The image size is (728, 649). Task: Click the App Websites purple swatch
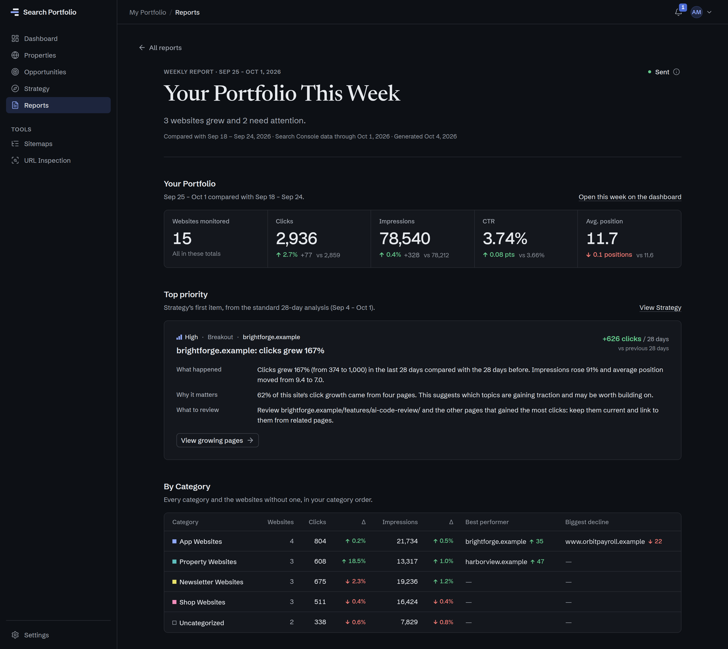174,541
